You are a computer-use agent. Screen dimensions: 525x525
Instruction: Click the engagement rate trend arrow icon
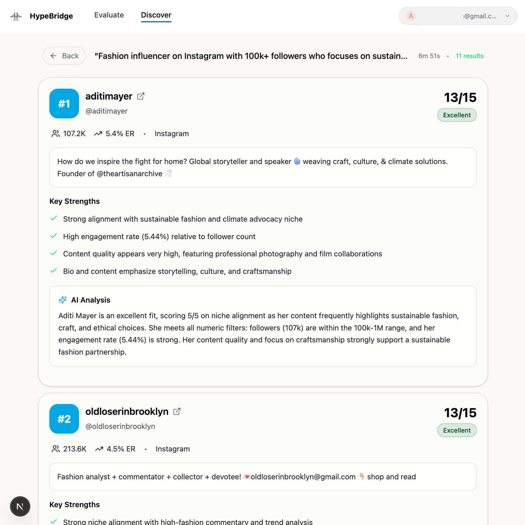coord(98,133)
